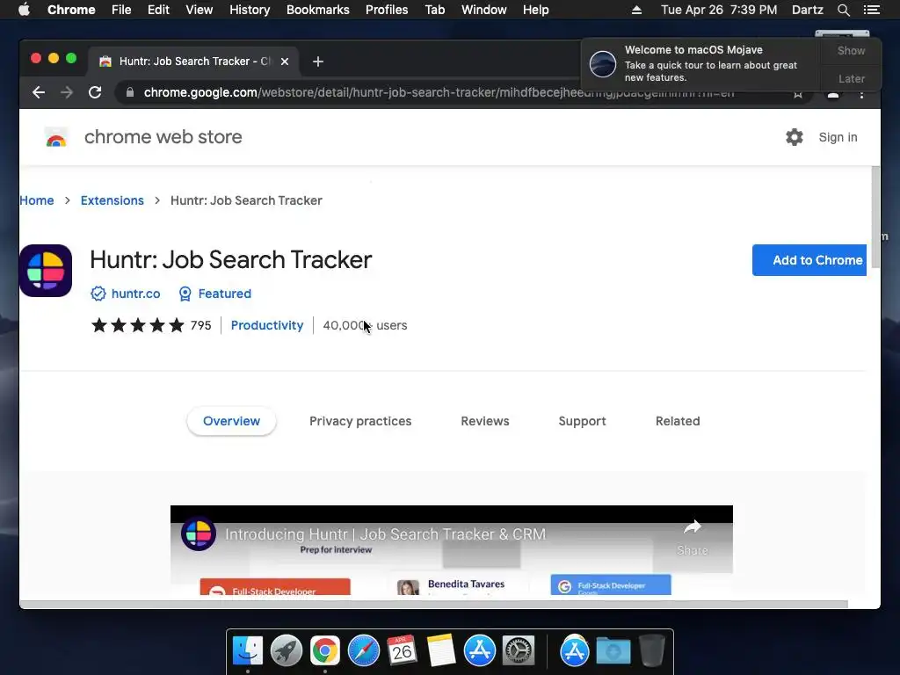900x675 pixels.
Task: Click the Dartz user name in menu bar
Action: coord(807,10)
